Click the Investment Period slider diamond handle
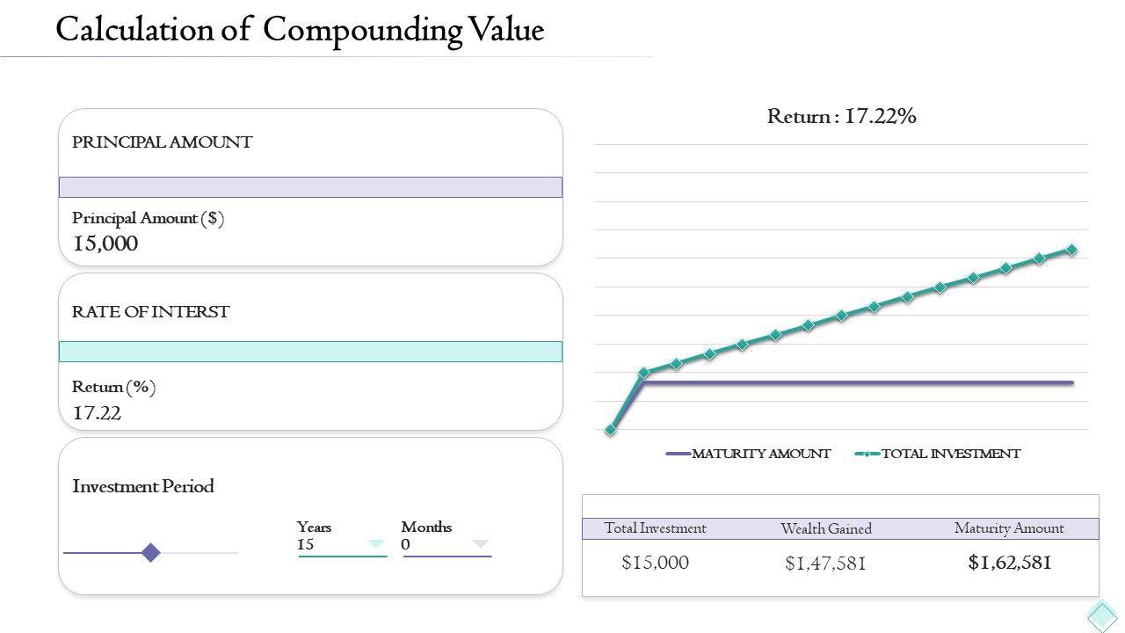This screenshot has height=633, width=1125. click(151, 552)
